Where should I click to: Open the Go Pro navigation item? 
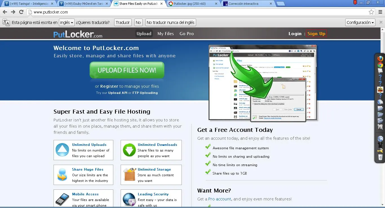[x=187, y=34]
